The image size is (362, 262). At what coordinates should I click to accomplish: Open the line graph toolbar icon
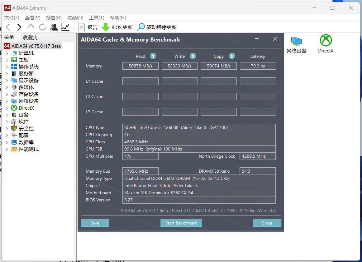tap(65, 27)
